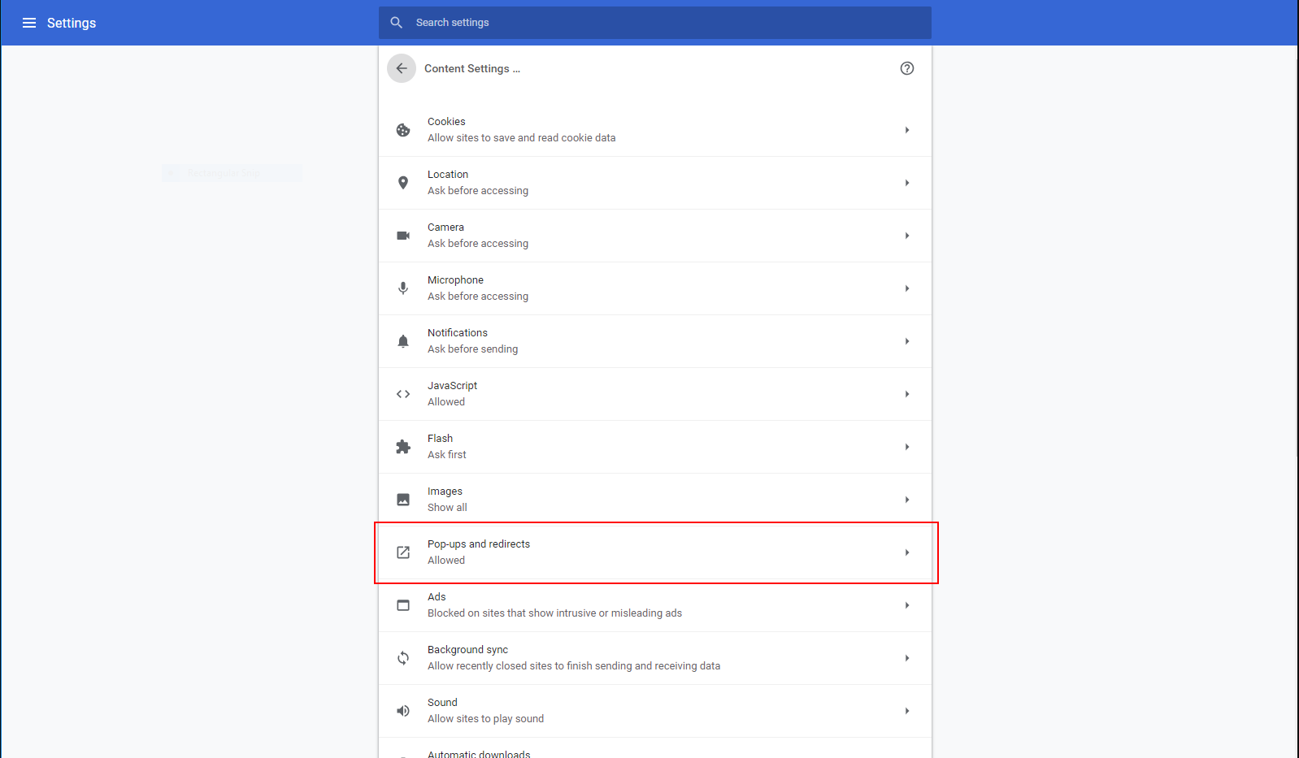Click the back arrow beside Content Settings
The height and width of the screenshot is (758, 1299).
[402, 68]
